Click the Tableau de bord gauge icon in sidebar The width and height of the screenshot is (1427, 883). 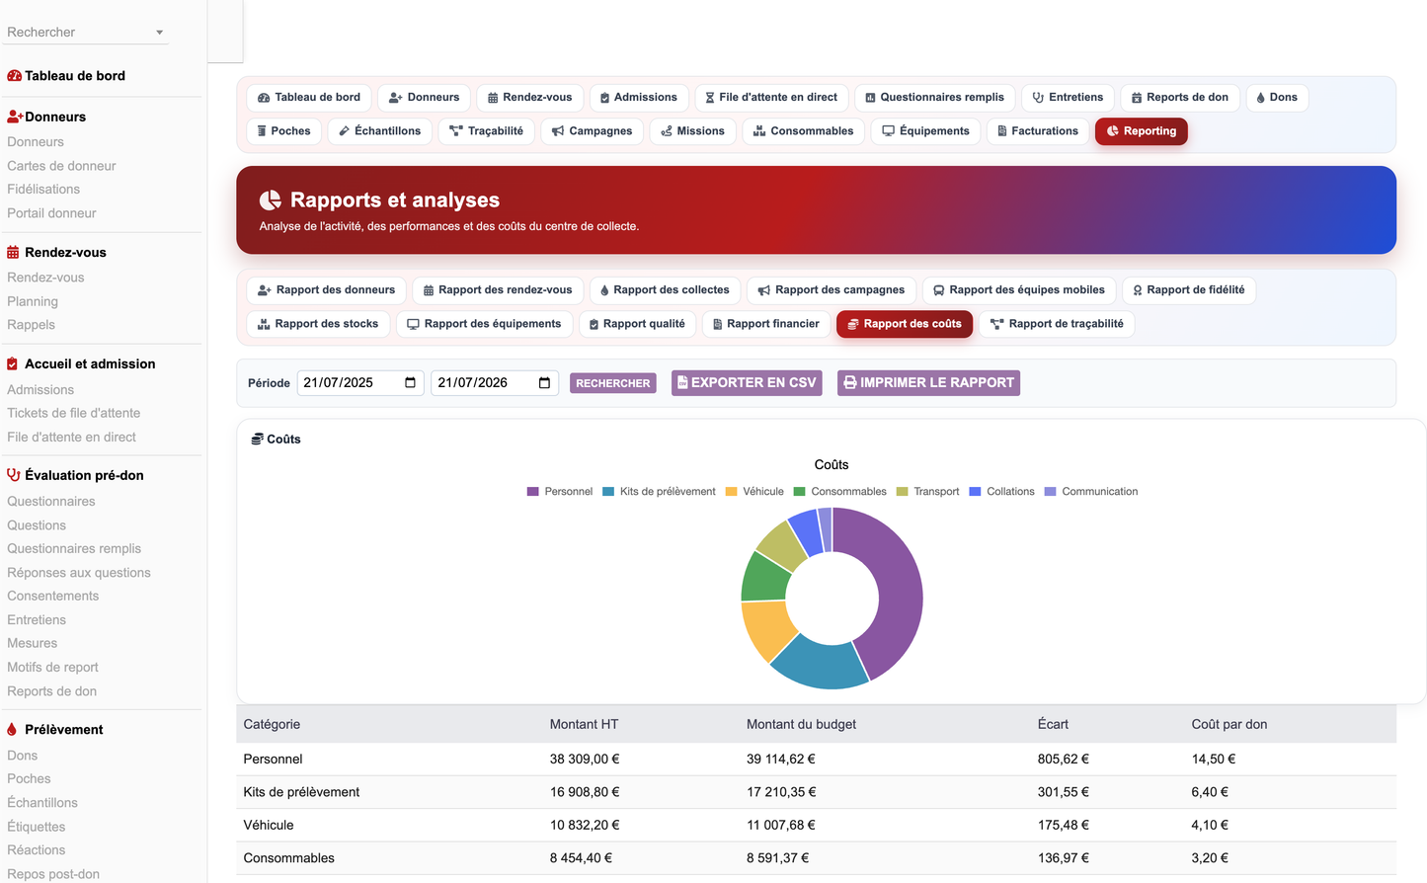14,76
